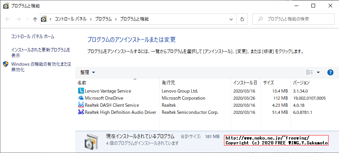Screen dimensions: 339x153
Task: Sort by the バージョン column header
Action: [315, 82]
